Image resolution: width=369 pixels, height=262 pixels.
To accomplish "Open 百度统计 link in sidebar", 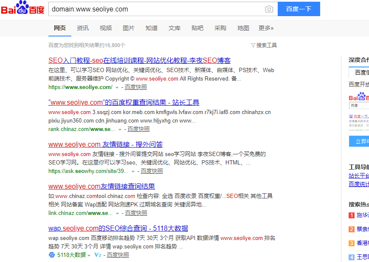I will pos(359,184).
